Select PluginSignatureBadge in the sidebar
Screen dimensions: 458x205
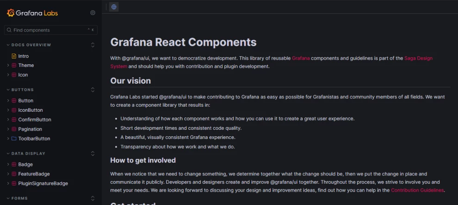[x=43, y=183]
